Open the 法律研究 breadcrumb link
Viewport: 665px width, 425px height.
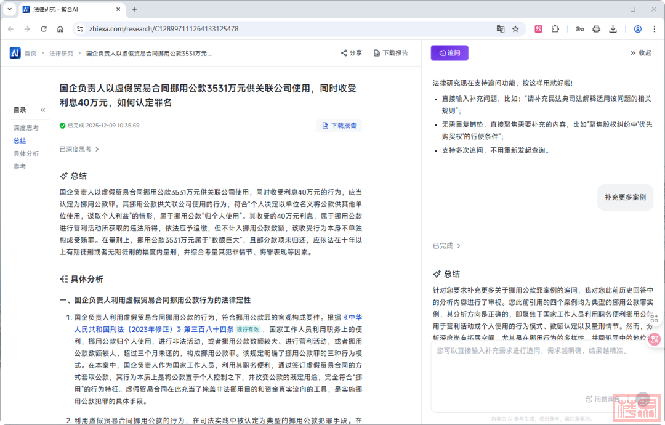coord(61,54)
